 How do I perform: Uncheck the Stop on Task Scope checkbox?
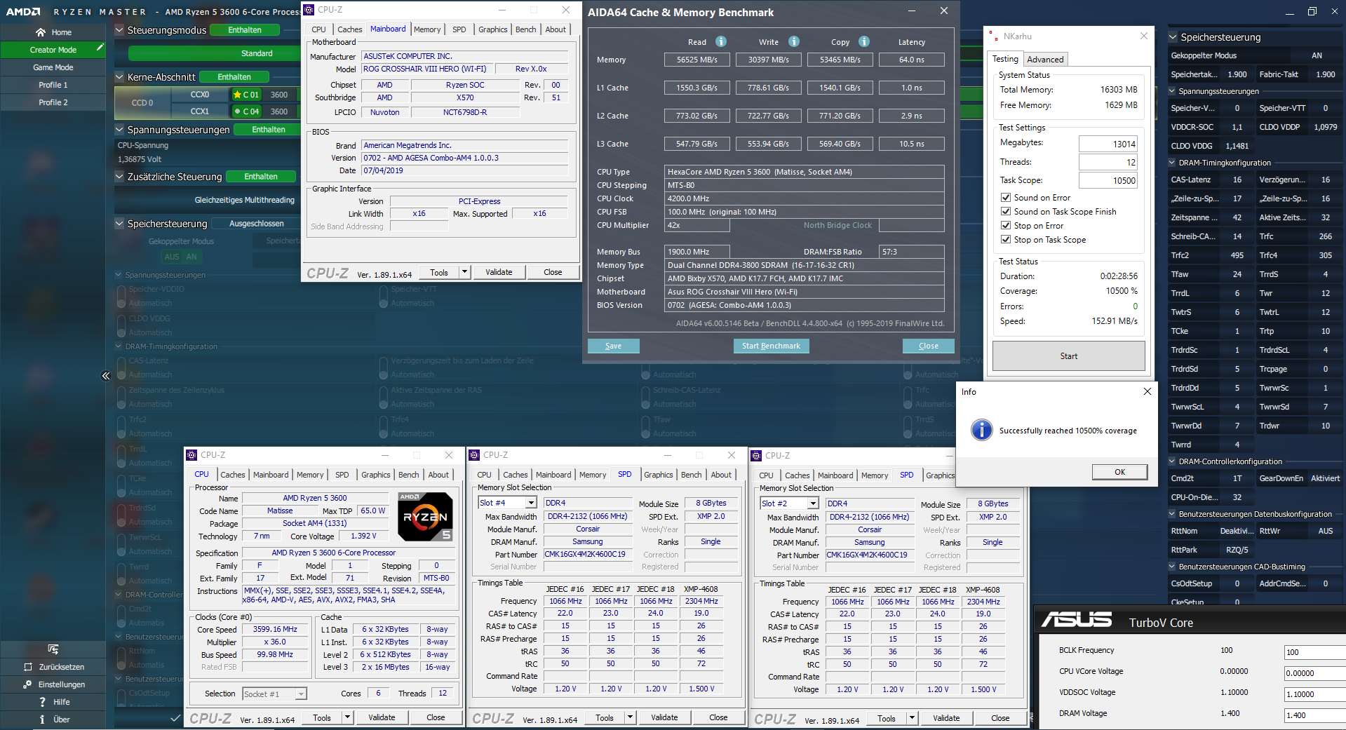(x=1006, y=240)
